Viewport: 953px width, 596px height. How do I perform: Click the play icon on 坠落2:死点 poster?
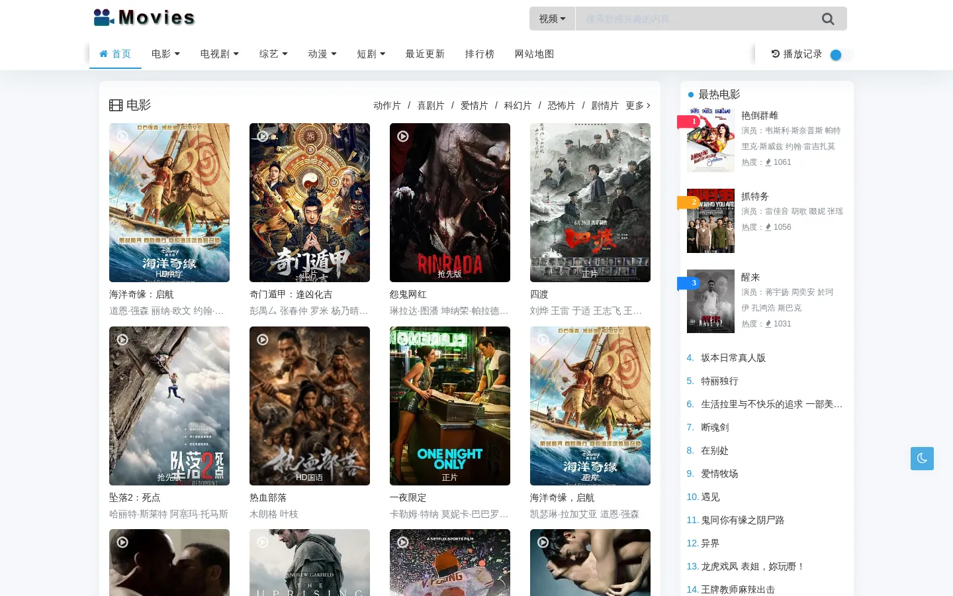(x=122, y=339)
